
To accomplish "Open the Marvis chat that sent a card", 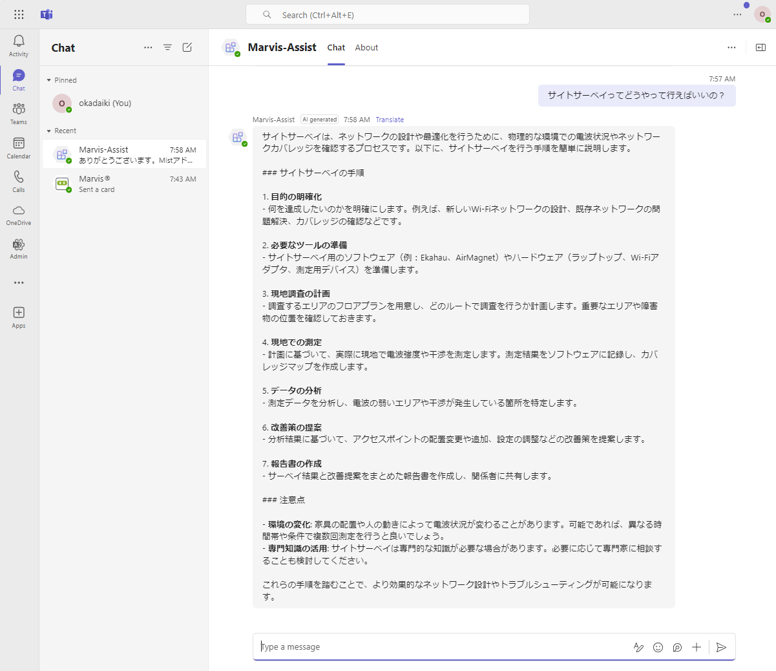I will click(x=124, y=184).
